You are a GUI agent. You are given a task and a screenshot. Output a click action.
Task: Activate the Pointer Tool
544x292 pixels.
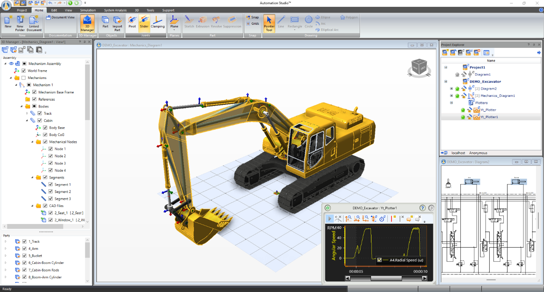(x=269, y=23)
